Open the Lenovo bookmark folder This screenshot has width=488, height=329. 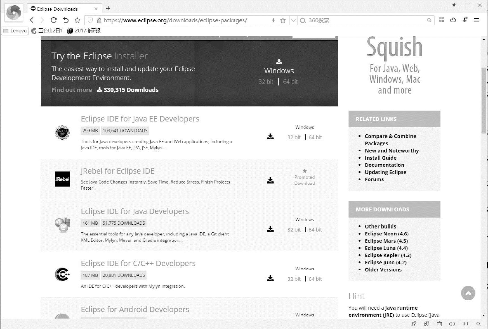pyautogui.click(x=15, y=31)
